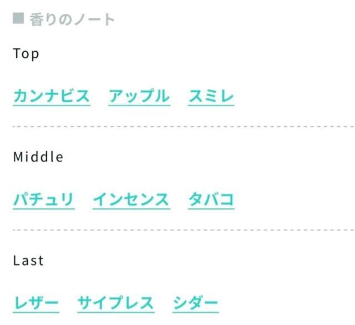Image resolution: width=355 pixels, height=325 pixels.
Task: Choose the final Last note, シダー
Action: pos(195,303)
